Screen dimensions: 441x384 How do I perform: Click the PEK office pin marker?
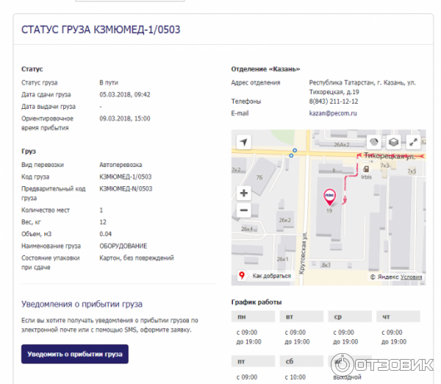tap(330, 196)
